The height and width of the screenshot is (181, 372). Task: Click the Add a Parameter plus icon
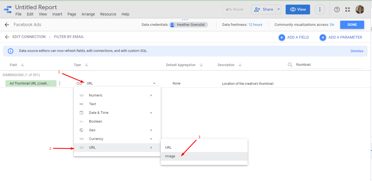tap(323, 38)
